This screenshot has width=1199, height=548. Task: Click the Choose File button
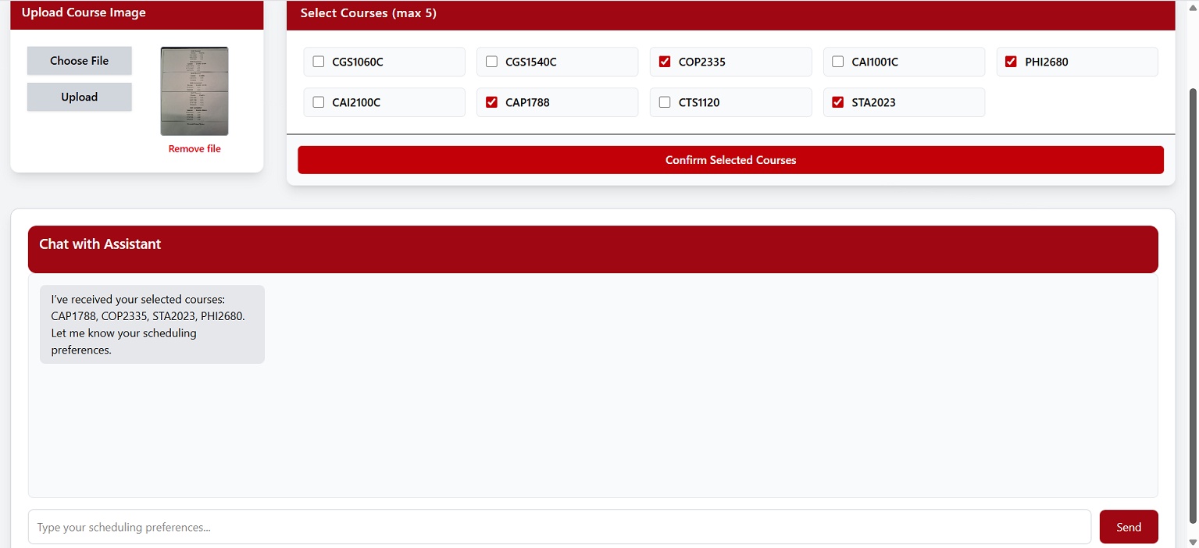tap(80, 61)
